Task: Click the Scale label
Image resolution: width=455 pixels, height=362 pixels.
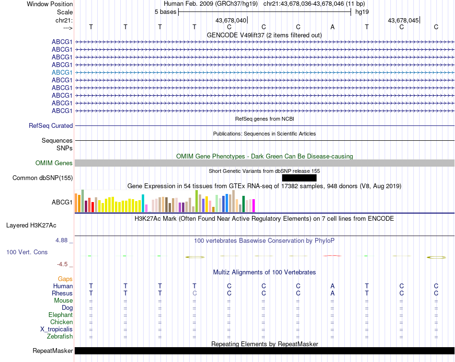Action: (65, 12)
